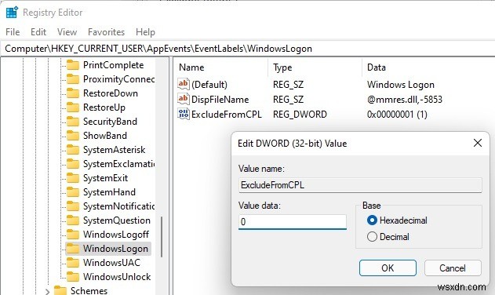The height and width of the screenshot is (295, 495).
Task: Click the '@mmres.dll,-5853' data cell
Action: [x=405, y=100]
